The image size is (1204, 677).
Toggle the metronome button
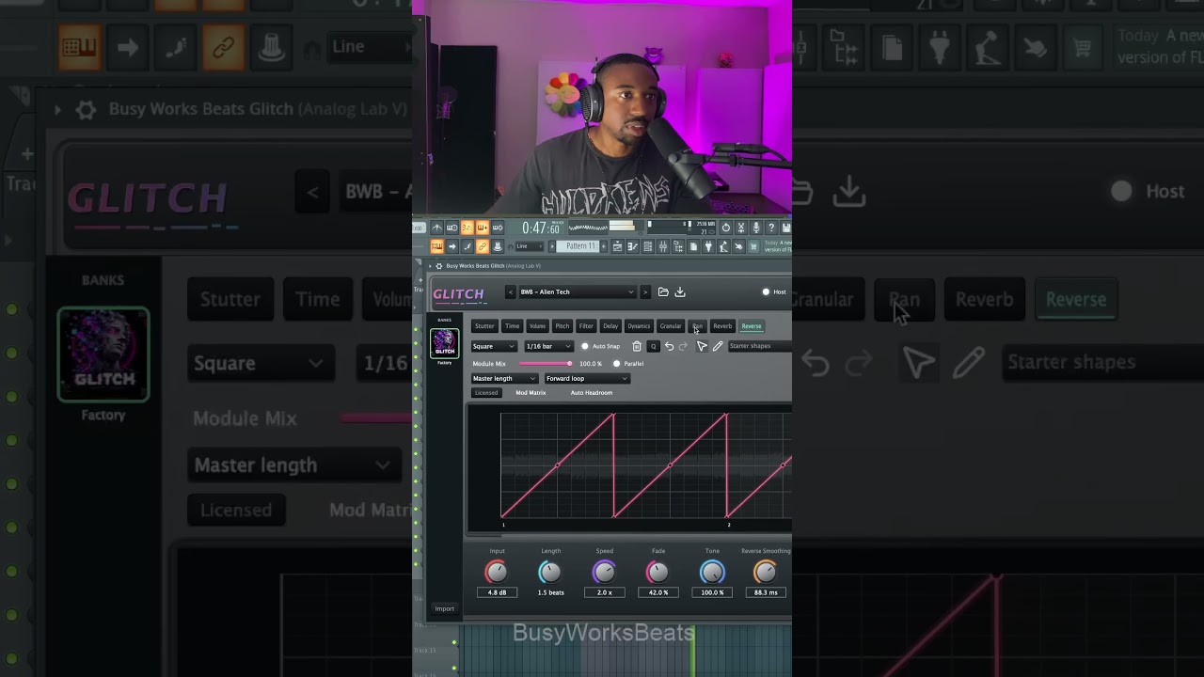click(x=437, y=228)
